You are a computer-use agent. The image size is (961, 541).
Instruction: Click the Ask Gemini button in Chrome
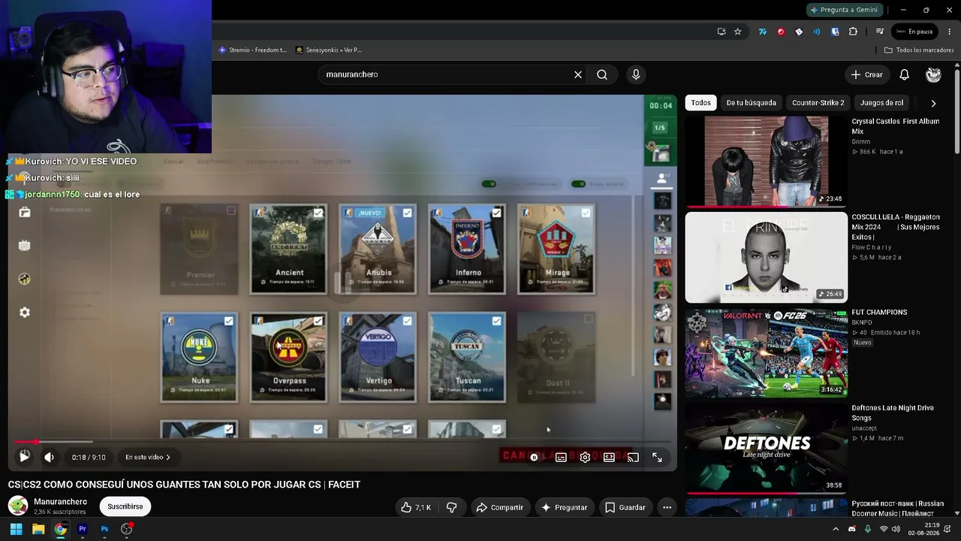click(x=845, y=10)
